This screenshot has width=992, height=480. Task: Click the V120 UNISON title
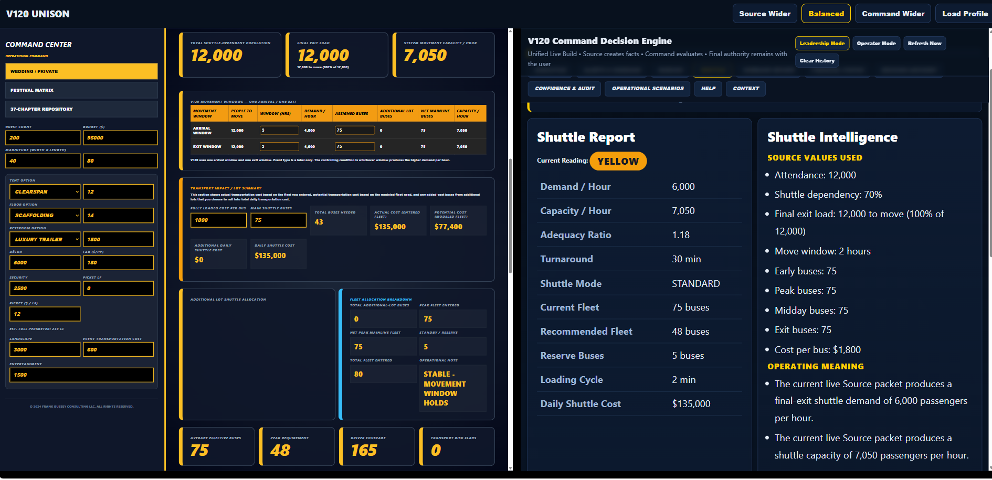point(38,14)
